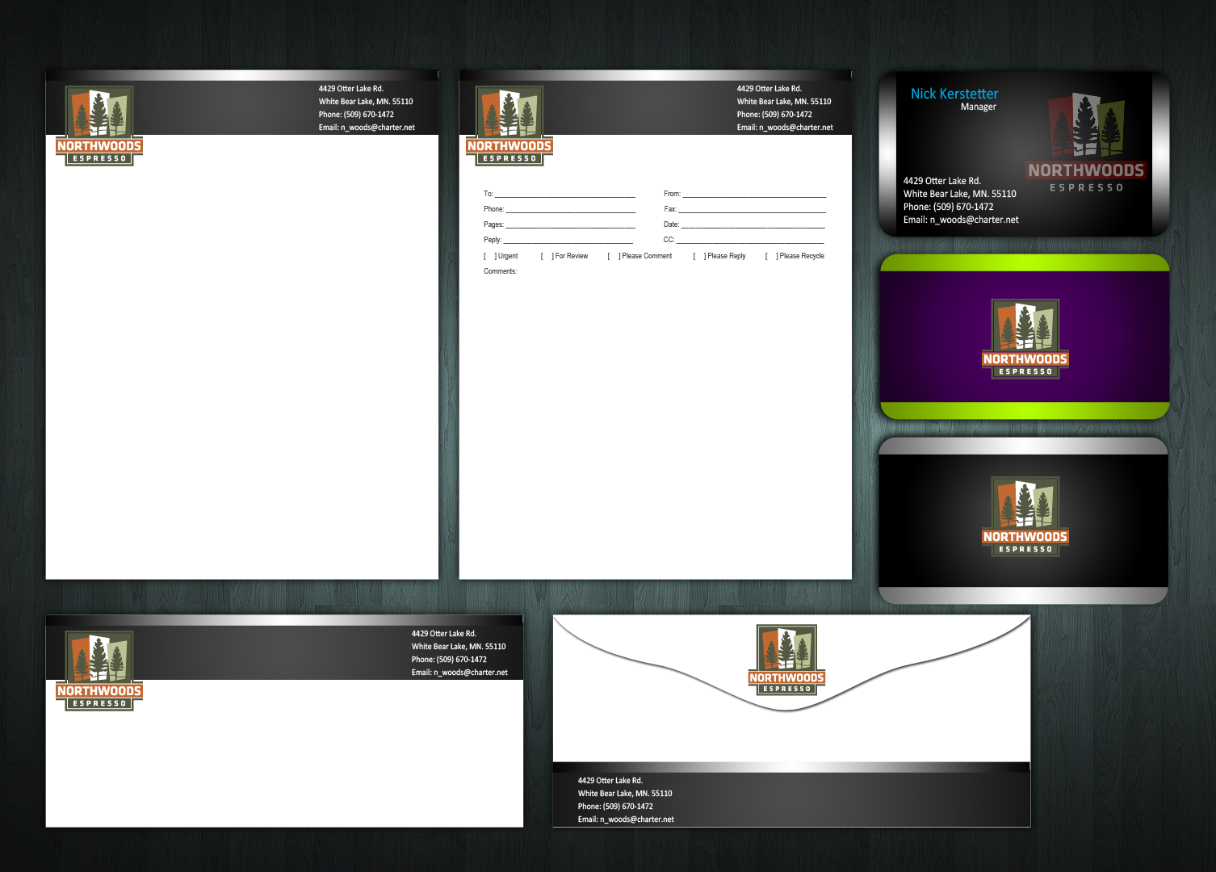Image resolution: width=1216 pixels, height=872 pixels.
Task: Click the Northwoods Espresso logo on the blank letterhead
Action: click(99, 126)
